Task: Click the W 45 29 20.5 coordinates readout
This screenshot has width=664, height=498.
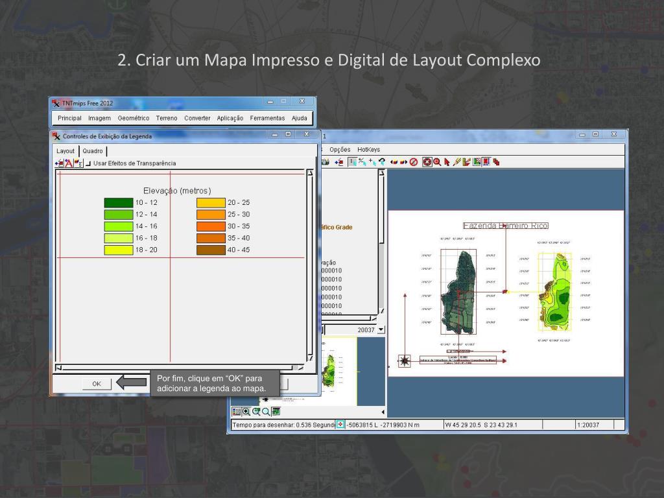Action: pos(480,425)
